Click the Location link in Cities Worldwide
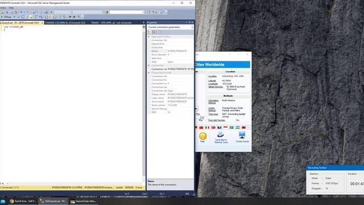 [212, 76]
